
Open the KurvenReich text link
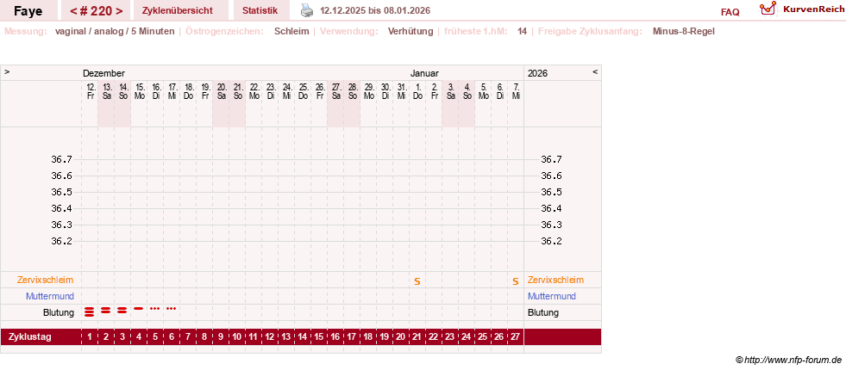click(813, 9)
